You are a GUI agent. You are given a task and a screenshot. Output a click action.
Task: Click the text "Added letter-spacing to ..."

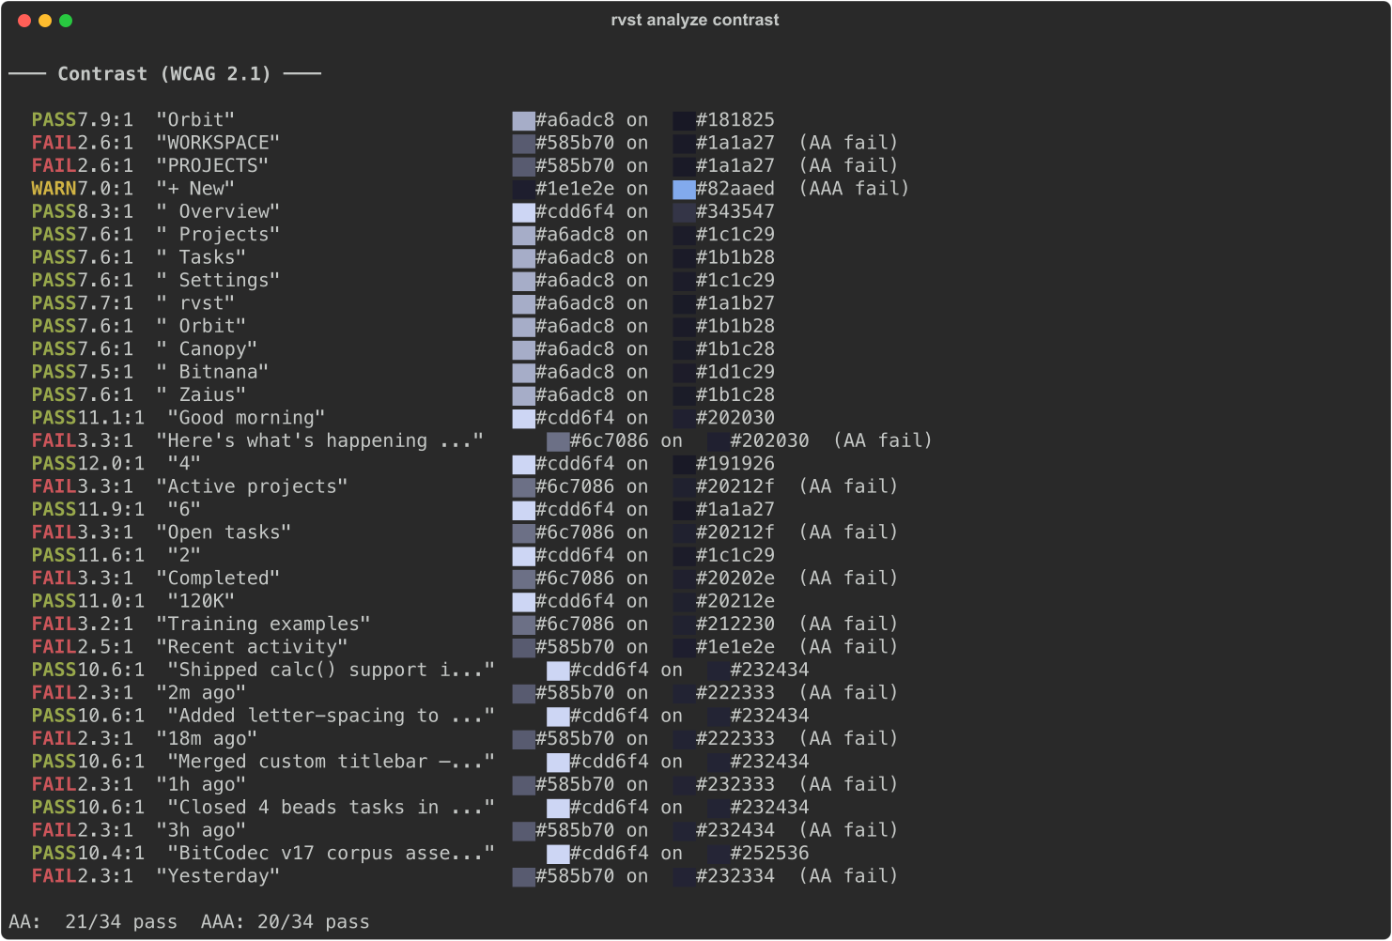point(331,716)
